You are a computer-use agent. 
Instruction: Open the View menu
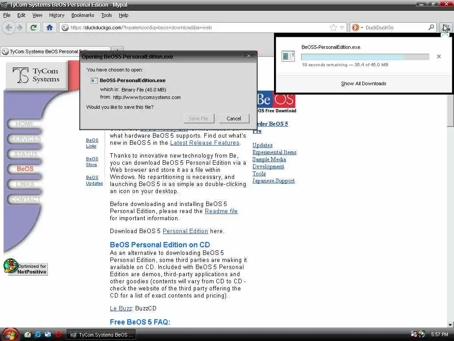[37, 15]
